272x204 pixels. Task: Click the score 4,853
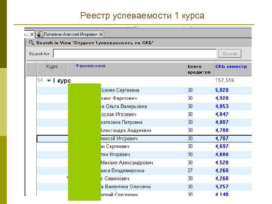coord(222,106)
